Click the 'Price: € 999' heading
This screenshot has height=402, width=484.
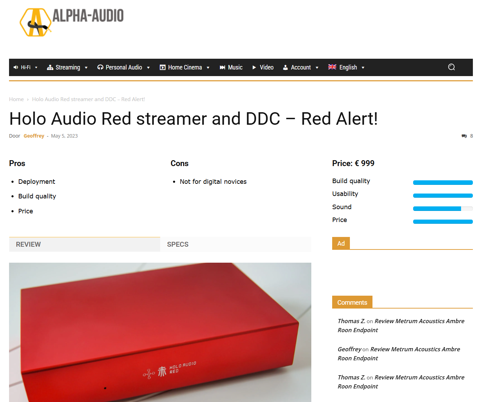353,163
